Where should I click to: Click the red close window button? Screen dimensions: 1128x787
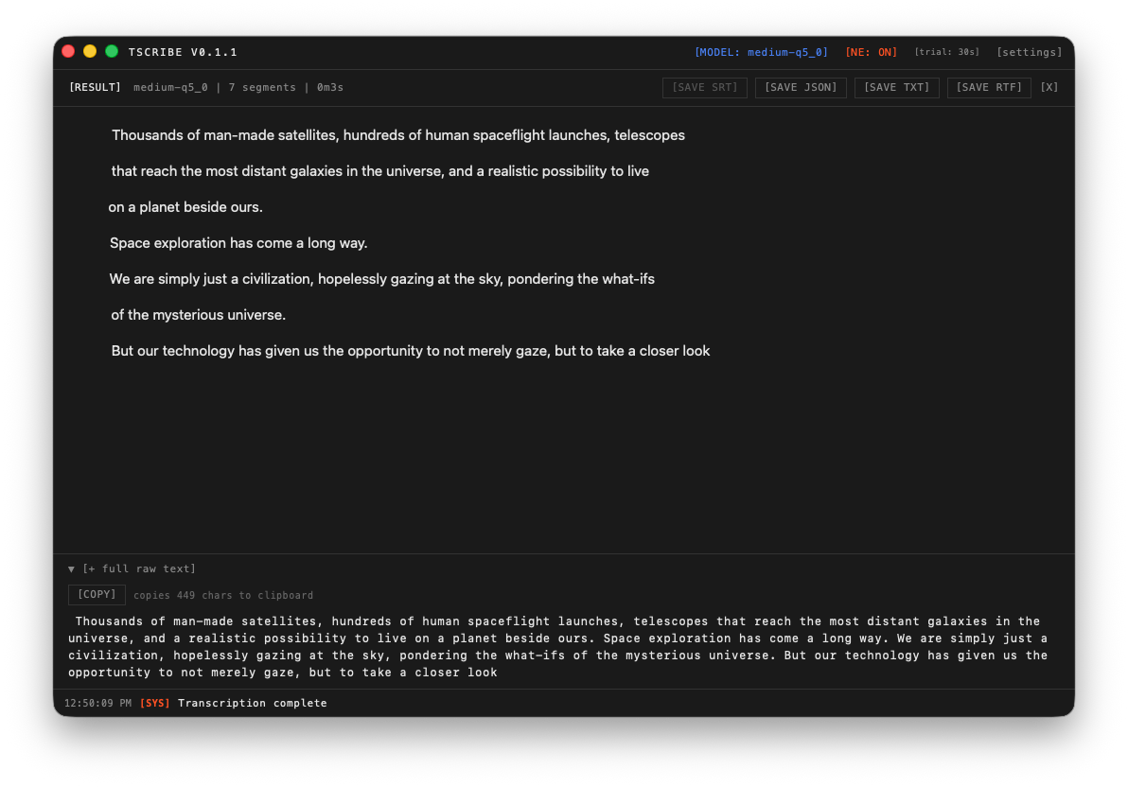(68, 52)
